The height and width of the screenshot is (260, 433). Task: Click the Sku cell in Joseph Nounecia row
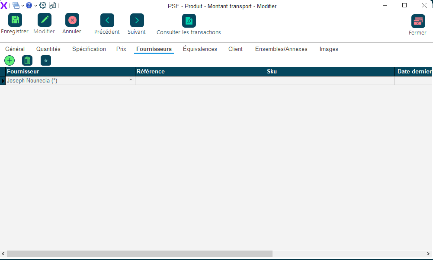pos(330,81)
